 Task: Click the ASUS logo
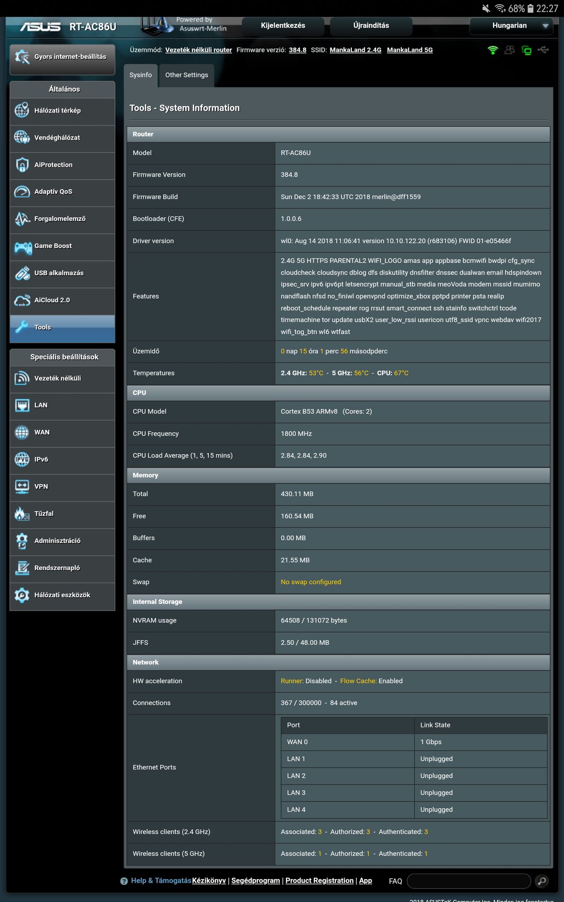coord(40,27)
